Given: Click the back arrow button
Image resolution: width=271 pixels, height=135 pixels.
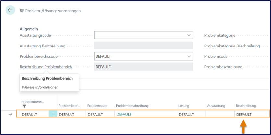Looking at the screenshot, I should [10, 10].
